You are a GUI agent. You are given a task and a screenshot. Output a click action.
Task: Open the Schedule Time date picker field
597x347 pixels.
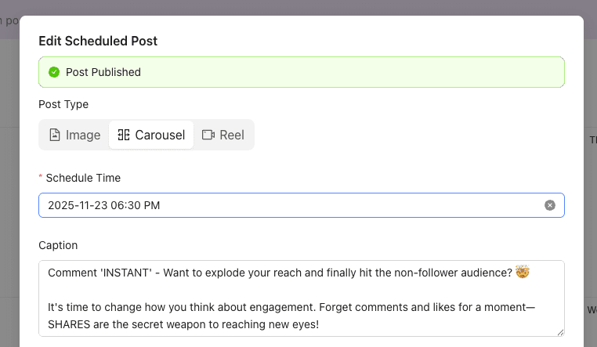coord(301,205)
